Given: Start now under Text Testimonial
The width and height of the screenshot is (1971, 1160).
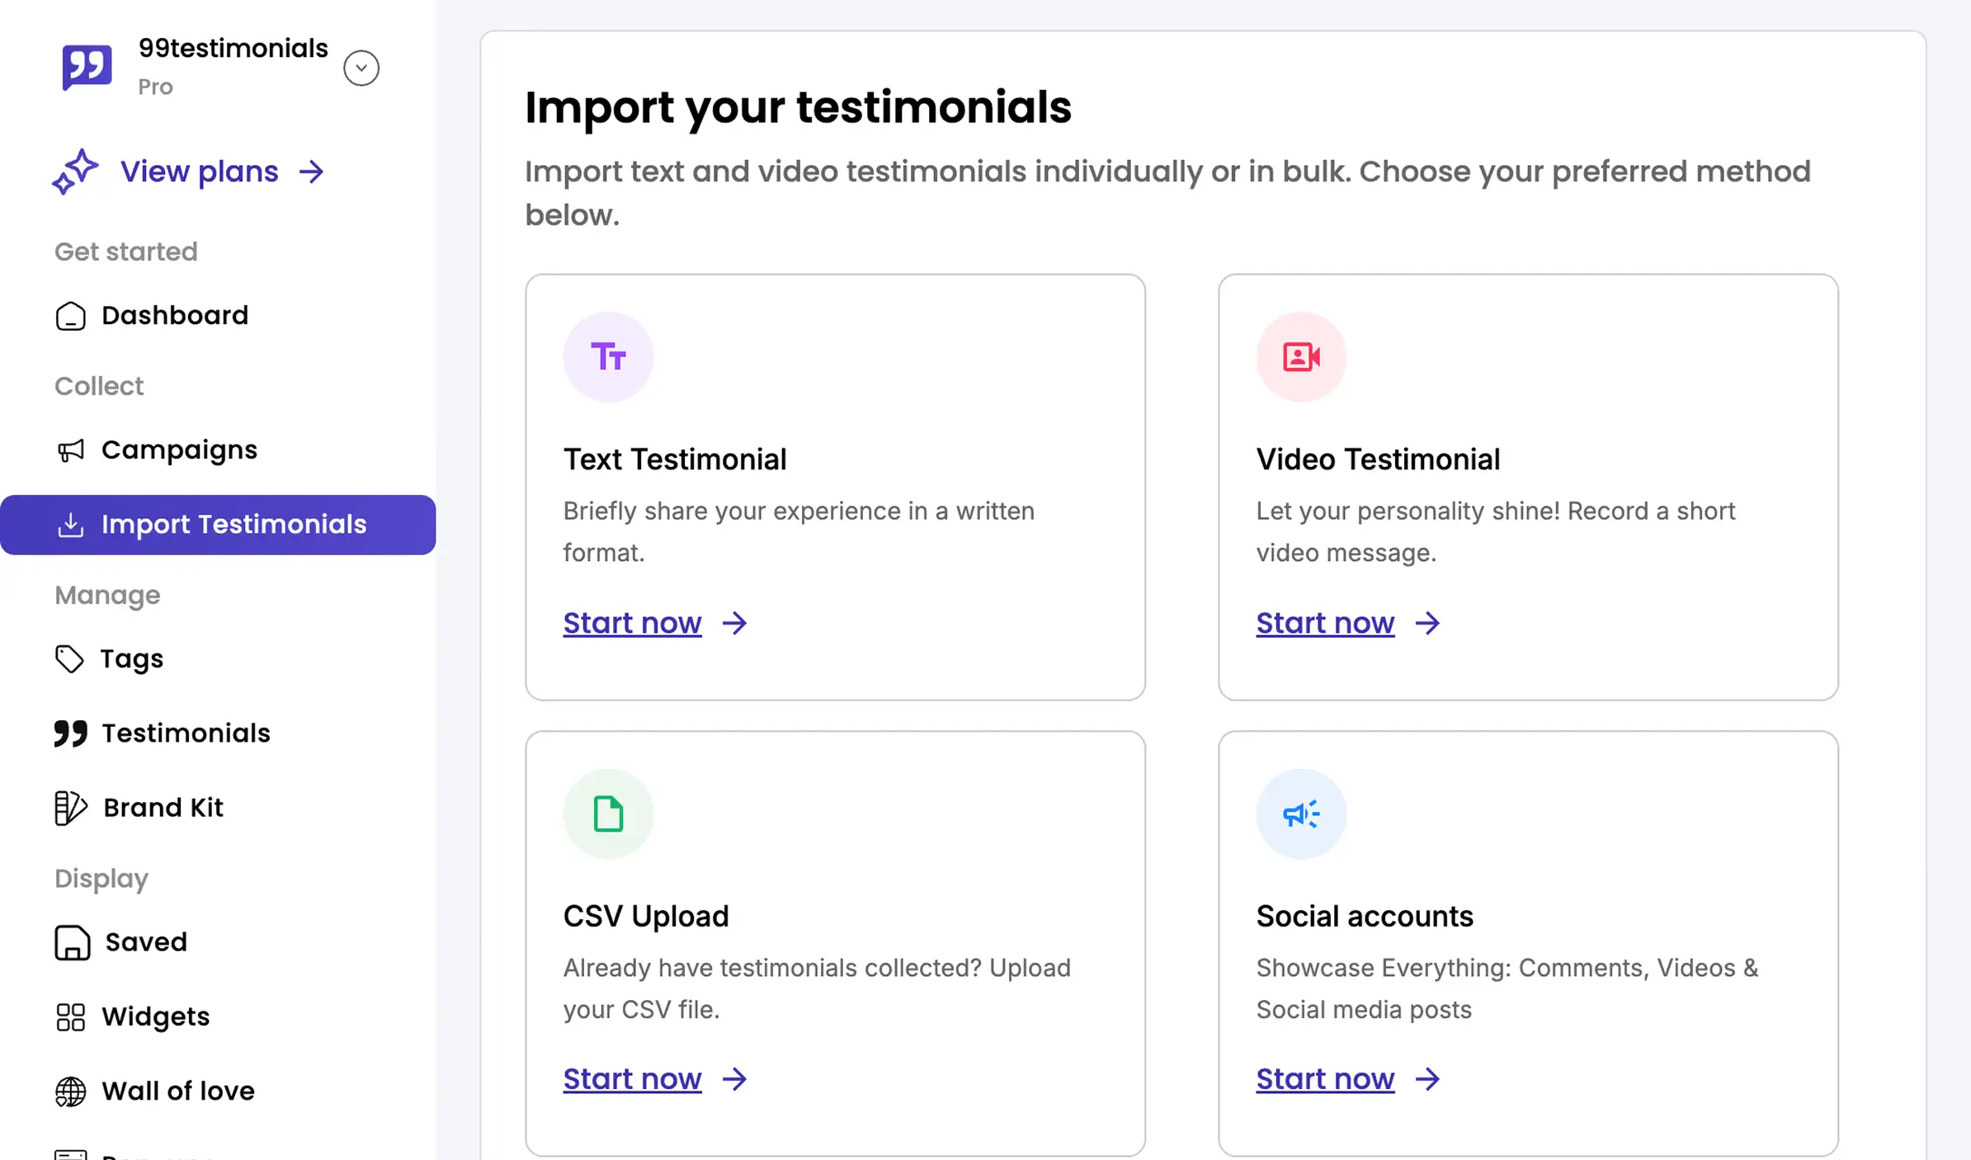Looking at the screenshot, I should 632,623.
